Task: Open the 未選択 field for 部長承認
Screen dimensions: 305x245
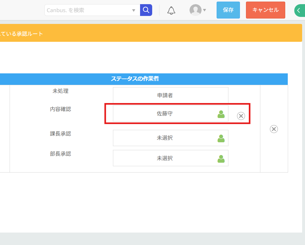Action: click(x=165, y=158)
